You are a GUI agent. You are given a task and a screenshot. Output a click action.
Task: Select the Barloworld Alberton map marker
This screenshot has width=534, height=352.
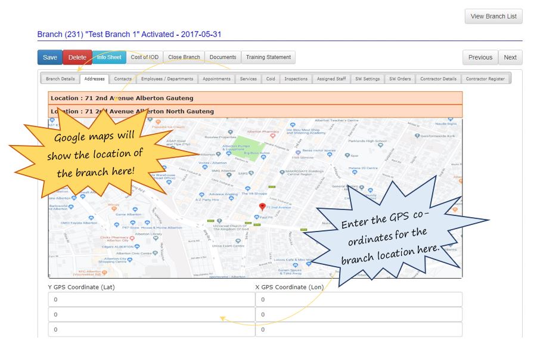tap(71, 206)
